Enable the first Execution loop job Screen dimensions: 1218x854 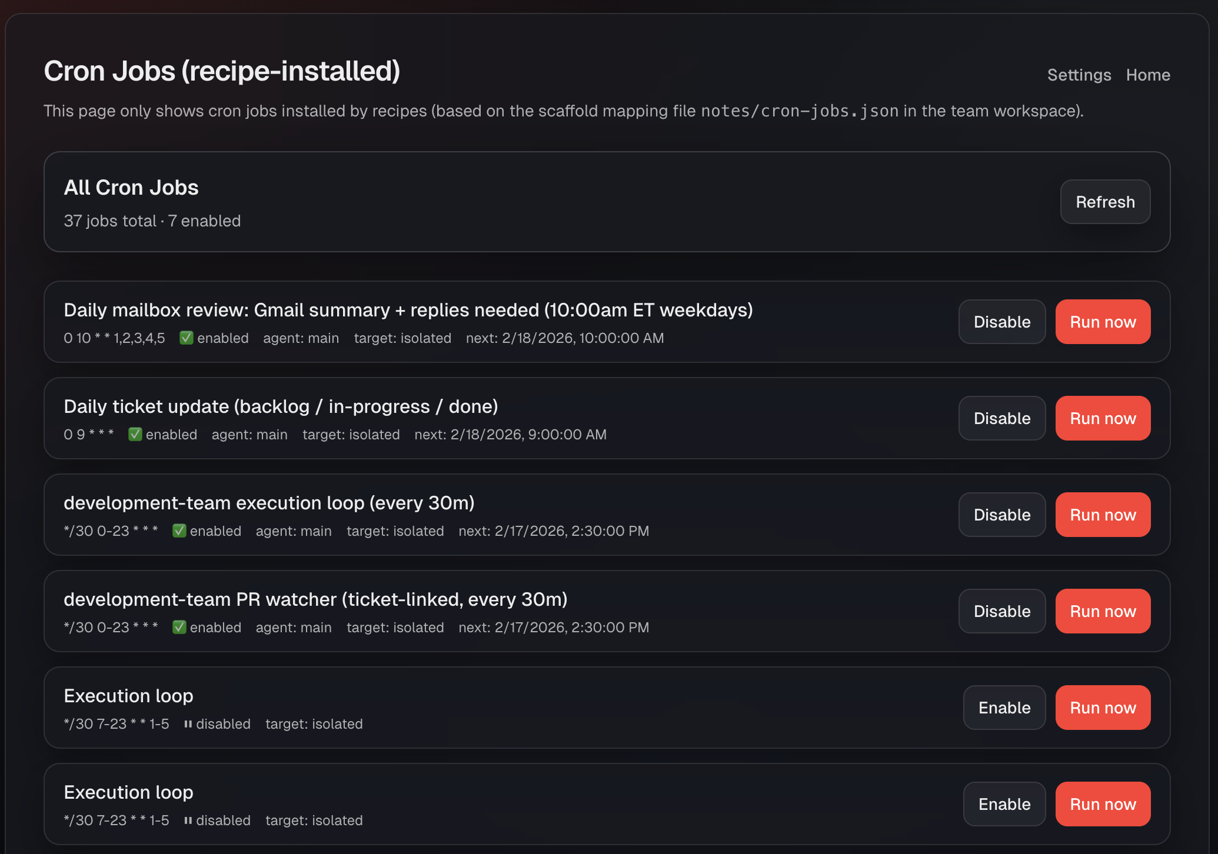click(1004, 708)
